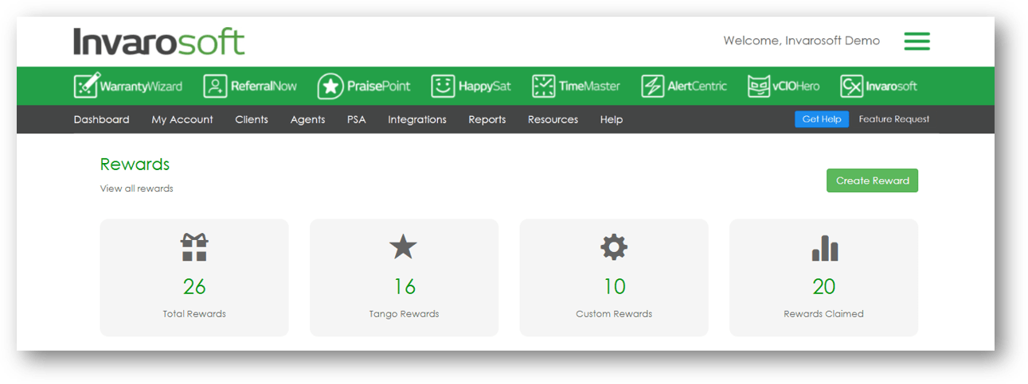This screenshot has height=384, width=1028.
Task: Click the Create Reward button
Action: pyautogui.click(x=872, y=180)
